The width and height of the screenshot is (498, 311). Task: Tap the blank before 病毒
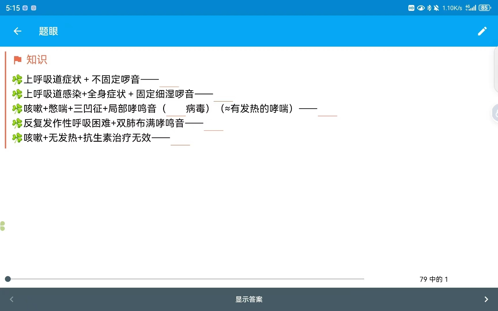pos(176,112)
